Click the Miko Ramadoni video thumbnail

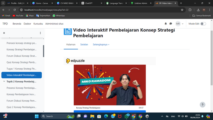point(110,85)
